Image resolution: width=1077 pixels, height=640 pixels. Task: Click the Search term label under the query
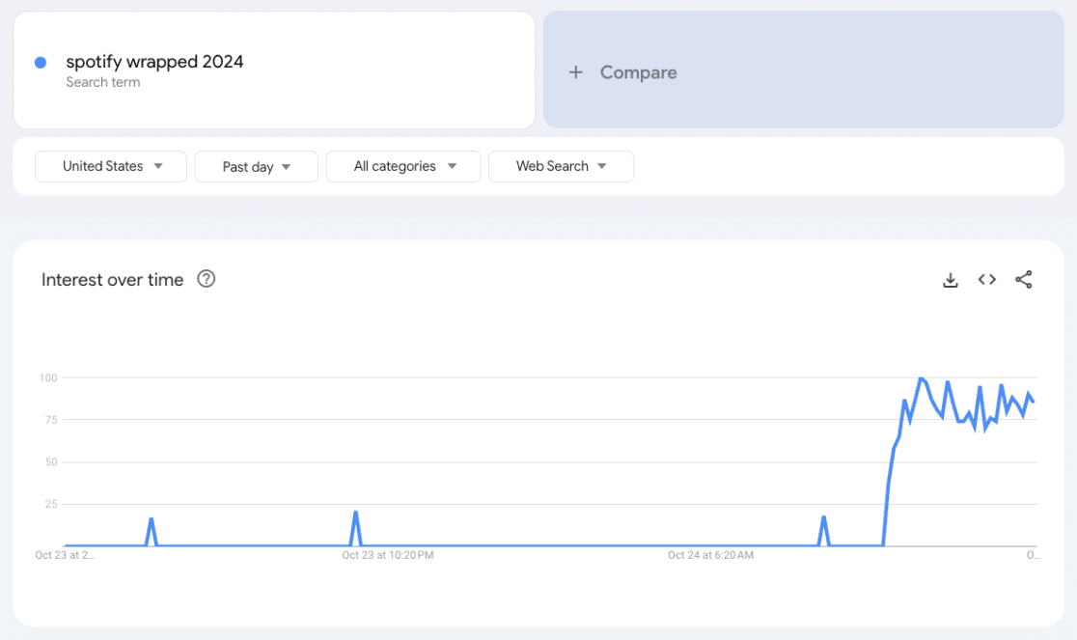pos(103,82)
